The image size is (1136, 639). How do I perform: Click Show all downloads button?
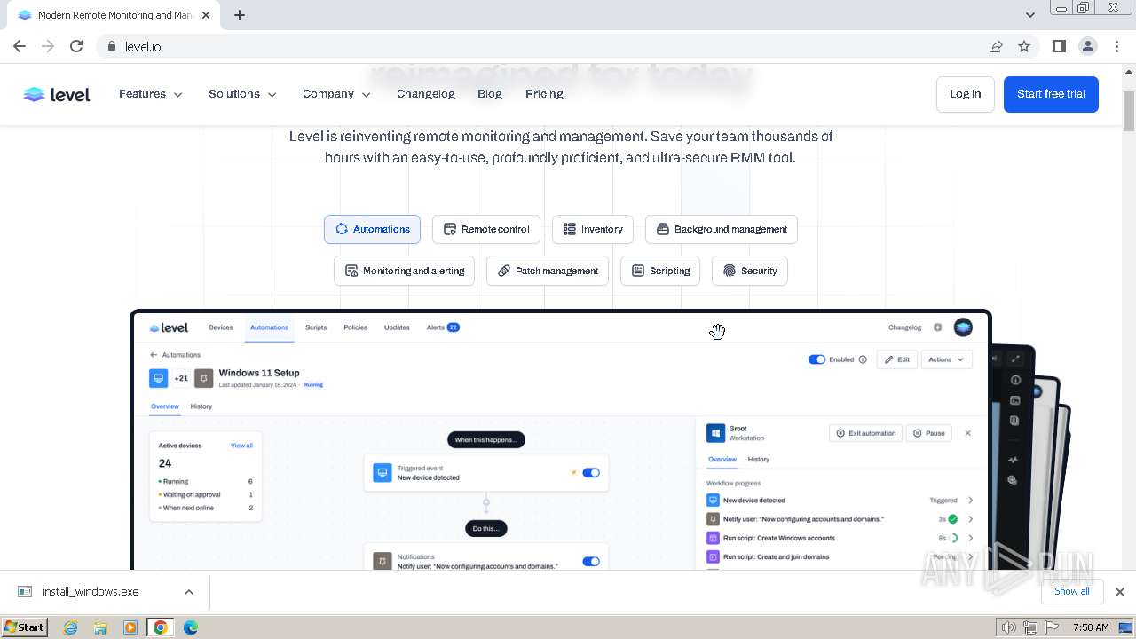[x=1072, y=591]
